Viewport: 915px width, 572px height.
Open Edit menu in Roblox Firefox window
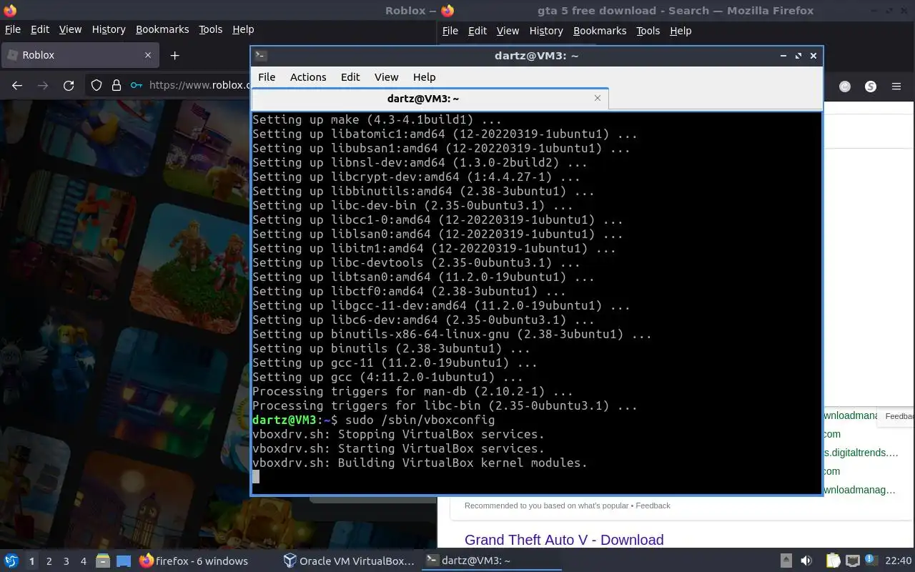click(x=40, y=29)
